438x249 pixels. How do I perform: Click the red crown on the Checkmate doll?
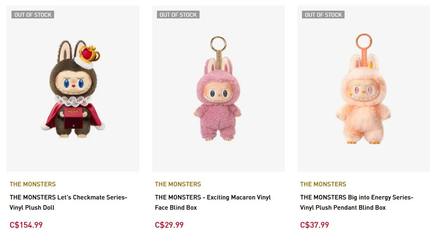(x=89, y=54)
